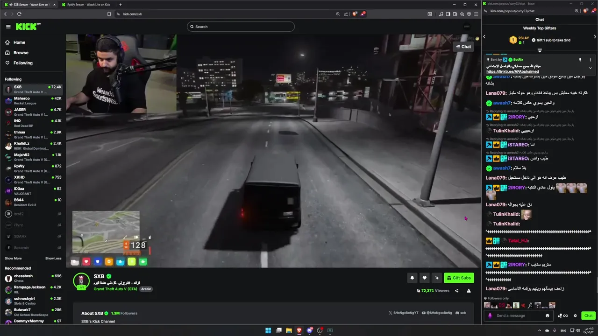Image resolution: width=598 pixels, height=336 pixels.
Task: Open Brave Leo AI star icon
Action: pyautogui.click(x=462, y=14)
